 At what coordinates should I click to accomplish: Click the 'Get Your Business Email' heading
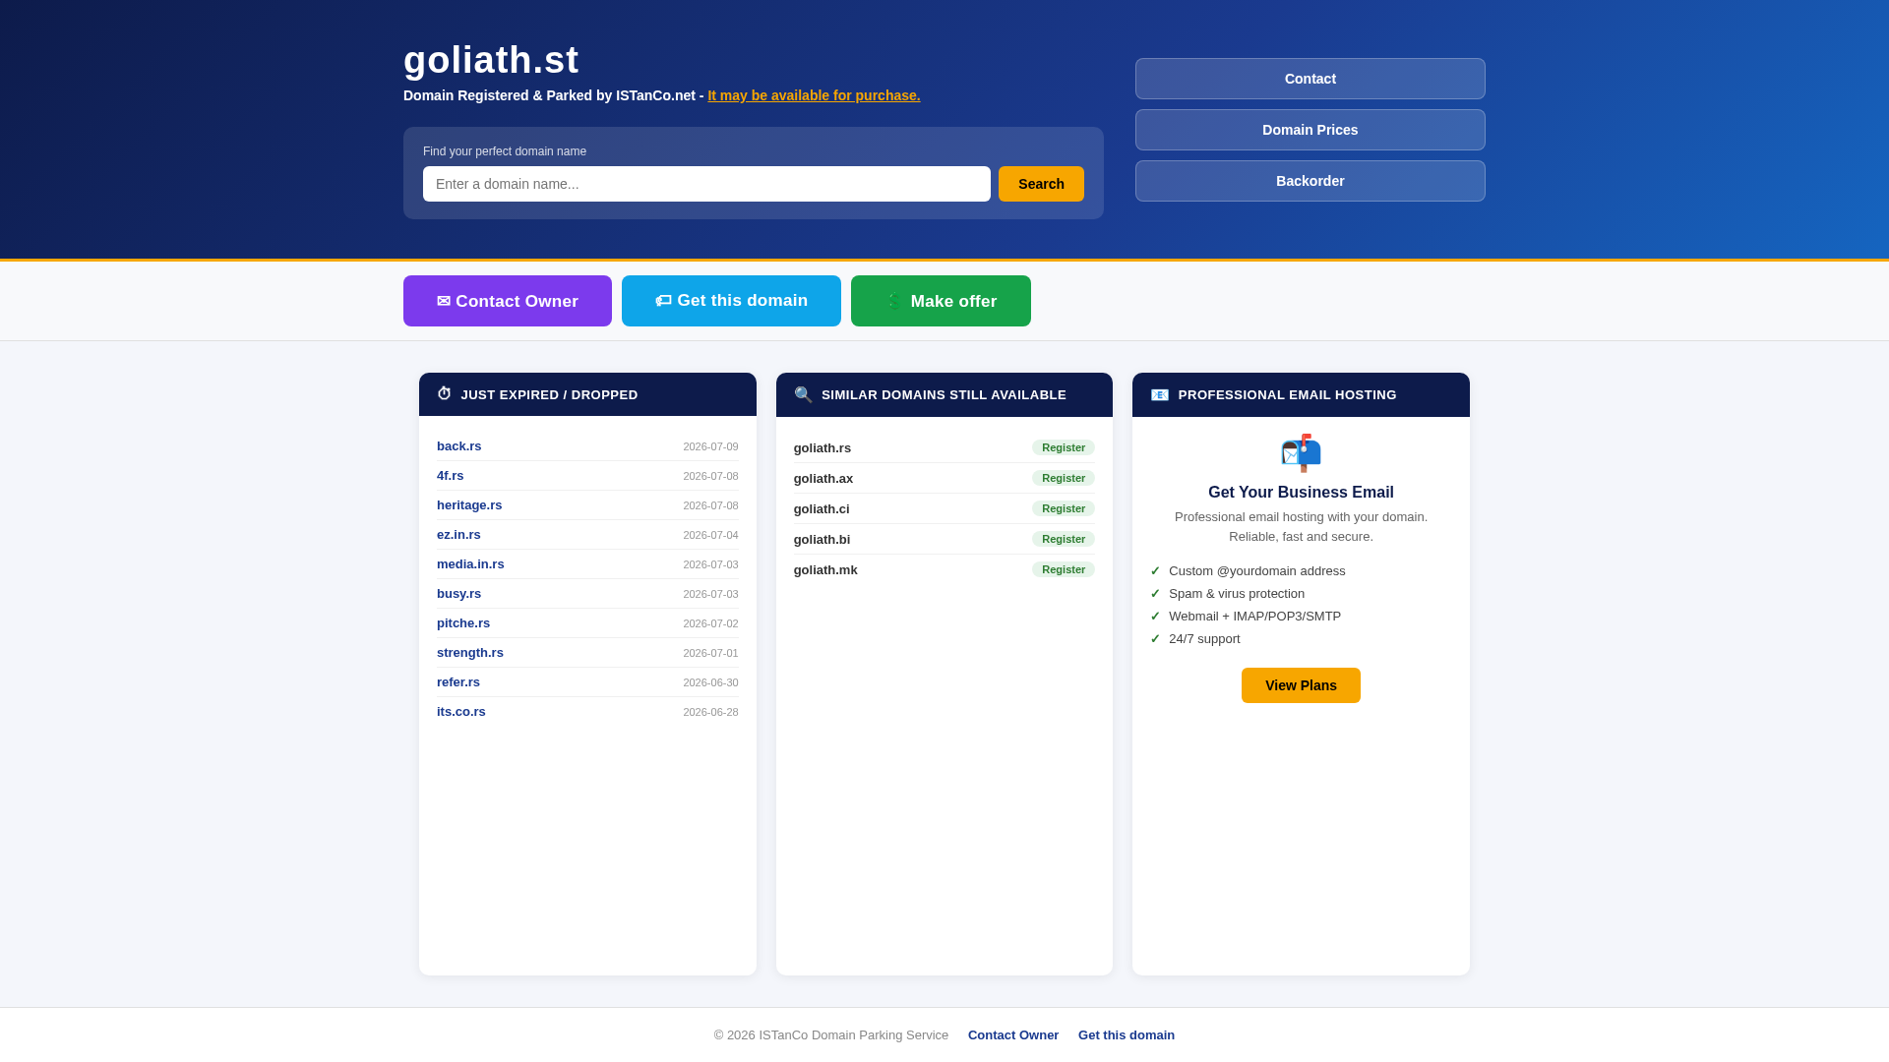click(1301, 493)
